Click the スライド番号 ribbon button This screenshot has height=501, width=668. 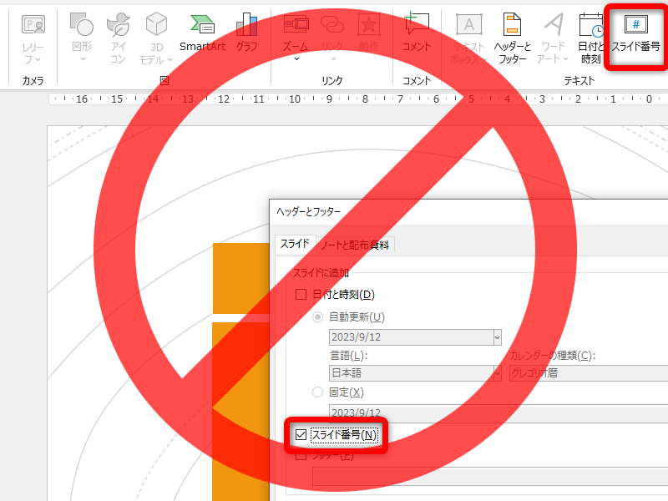(x=635, y=35)
